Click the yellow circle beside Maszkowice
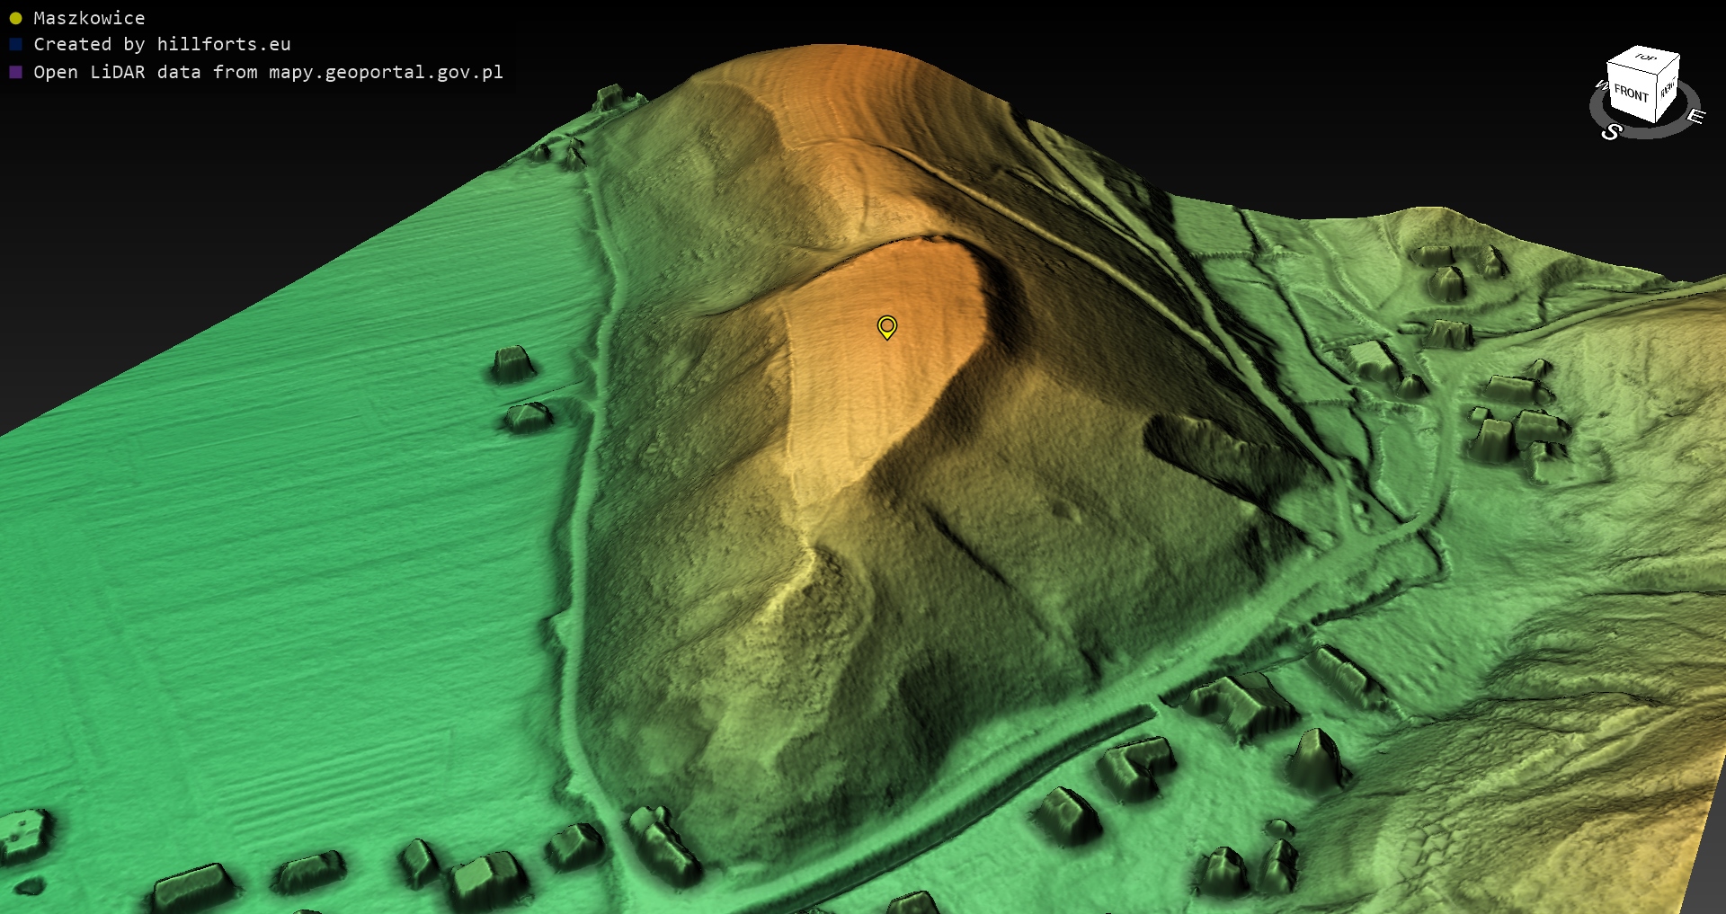This screenshot has width=1726, height=914. tap(15, 18)
